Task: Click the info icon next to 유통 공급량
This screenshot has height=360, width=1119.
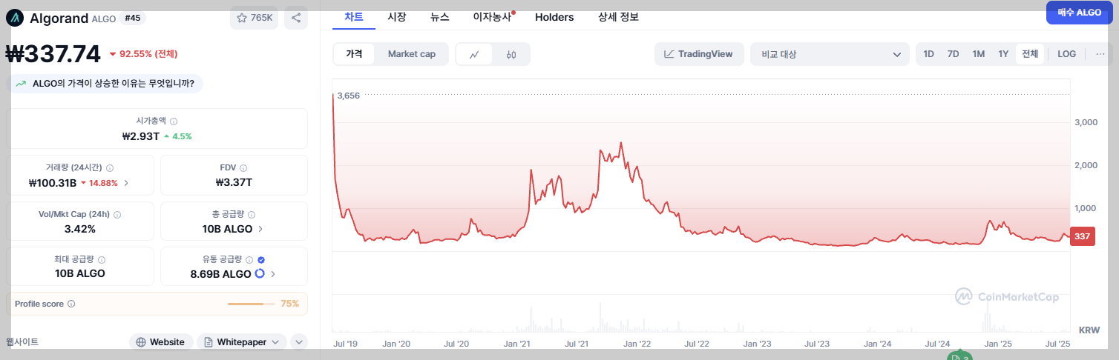Action: (250, 260)
